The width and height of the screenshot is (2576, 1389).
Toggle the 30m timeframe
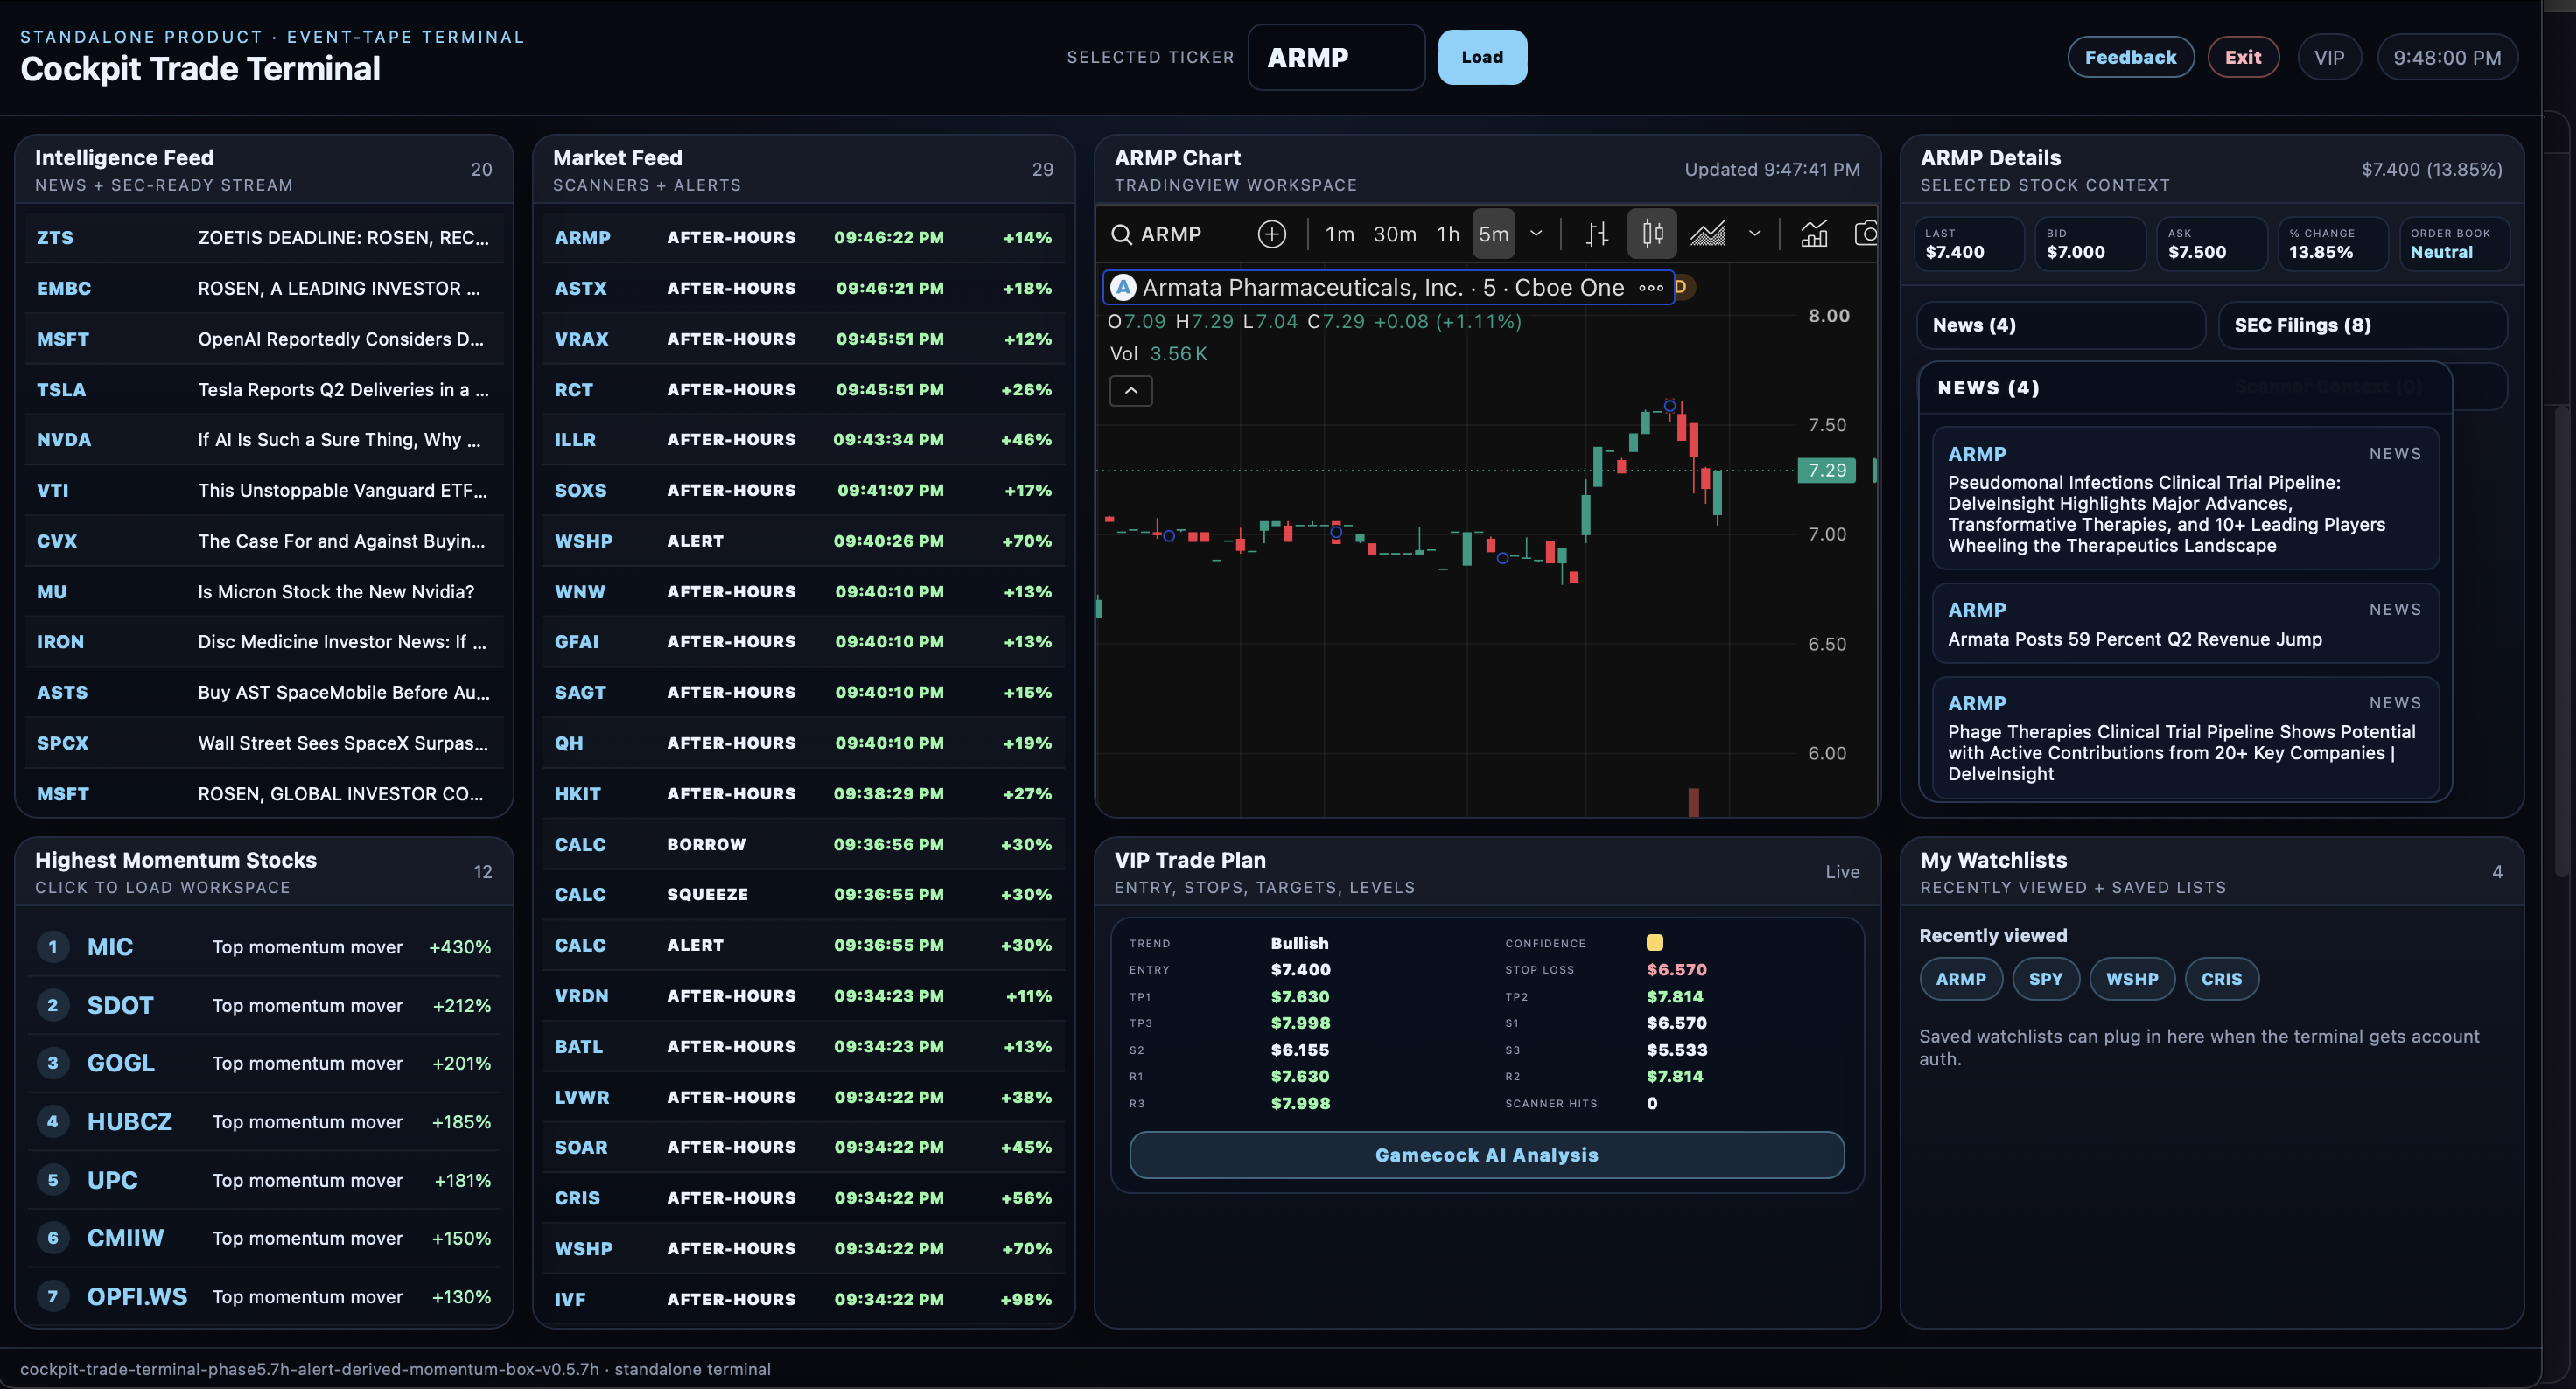click(1394, 234)
